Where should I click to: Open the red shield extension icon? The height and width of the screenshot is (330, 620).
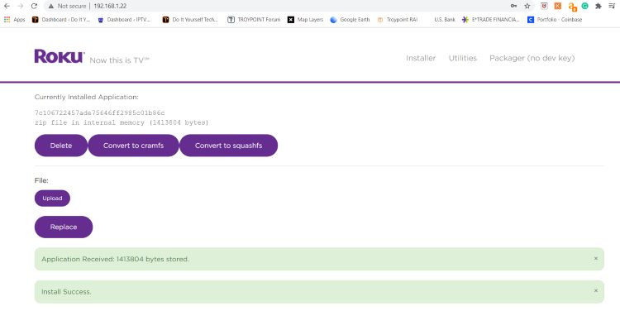(544, 6)
